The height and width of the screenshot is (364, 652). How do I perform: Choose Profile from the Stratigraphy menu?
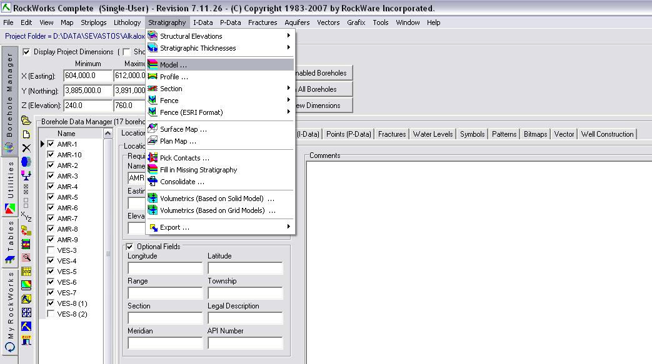click(221, 76)
